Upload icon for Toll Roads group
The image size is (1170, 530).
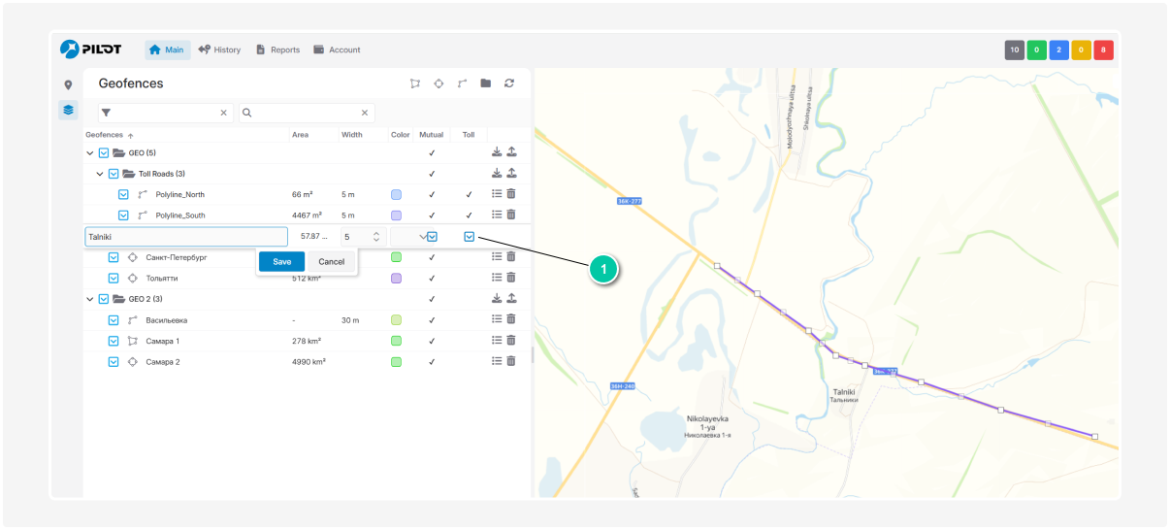click(x=511, y=173)
